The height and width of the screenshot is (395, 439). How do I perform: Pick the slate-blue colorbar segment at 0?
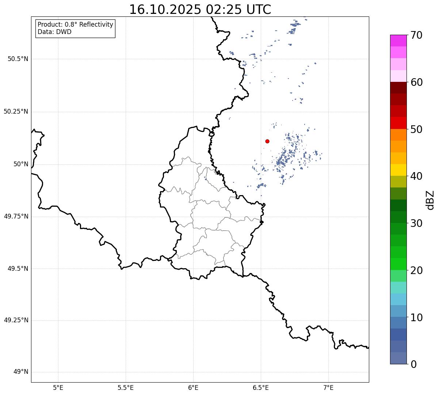(x=398, y=358)
